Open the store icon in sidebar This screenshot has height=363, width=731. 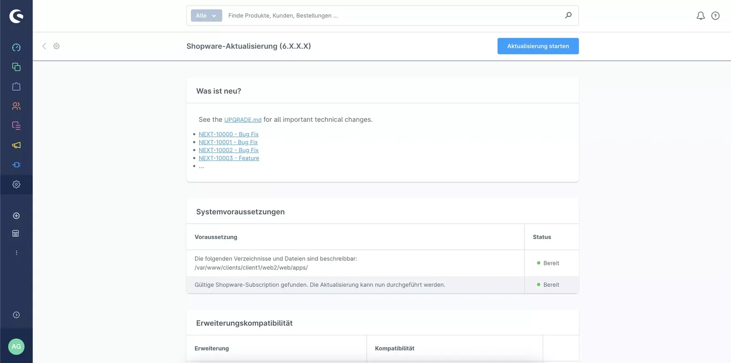(16, 233)
